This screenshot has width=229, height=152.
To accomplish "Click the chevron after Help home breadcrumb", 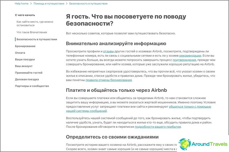I will pyautogui.click(x=31, y=3).
